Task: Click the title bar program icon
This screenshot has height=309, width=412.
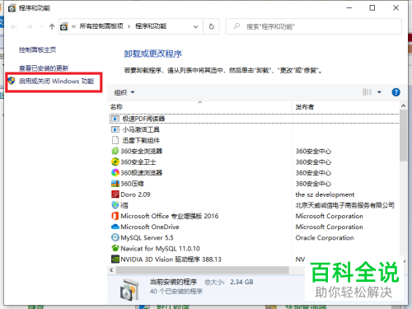Action: [12, 8]
